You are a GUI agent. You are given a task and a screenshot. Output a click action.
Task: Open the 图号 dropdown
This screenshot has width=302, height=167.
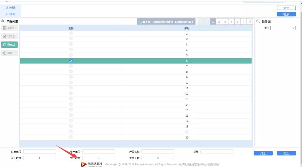click(283, 28)
